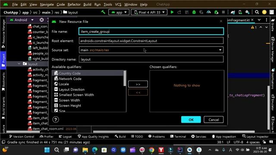
Task: Click the File name input field
Action: pos(151,31)
